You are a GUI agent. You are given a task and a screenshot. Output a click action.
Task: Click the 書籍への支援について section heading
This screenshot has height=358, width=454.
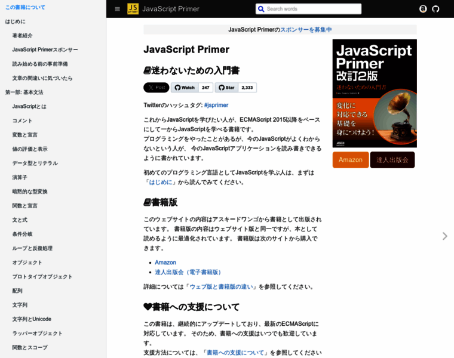point(192,307)
